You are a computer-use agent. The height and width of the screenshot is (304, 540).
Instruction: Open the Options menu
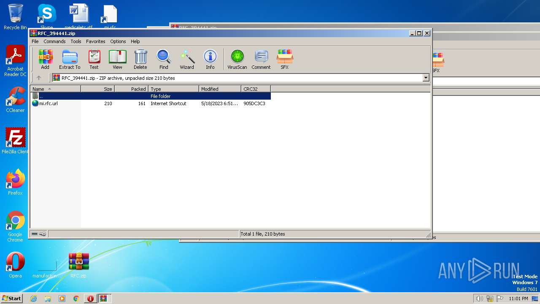tap(118, 41)
